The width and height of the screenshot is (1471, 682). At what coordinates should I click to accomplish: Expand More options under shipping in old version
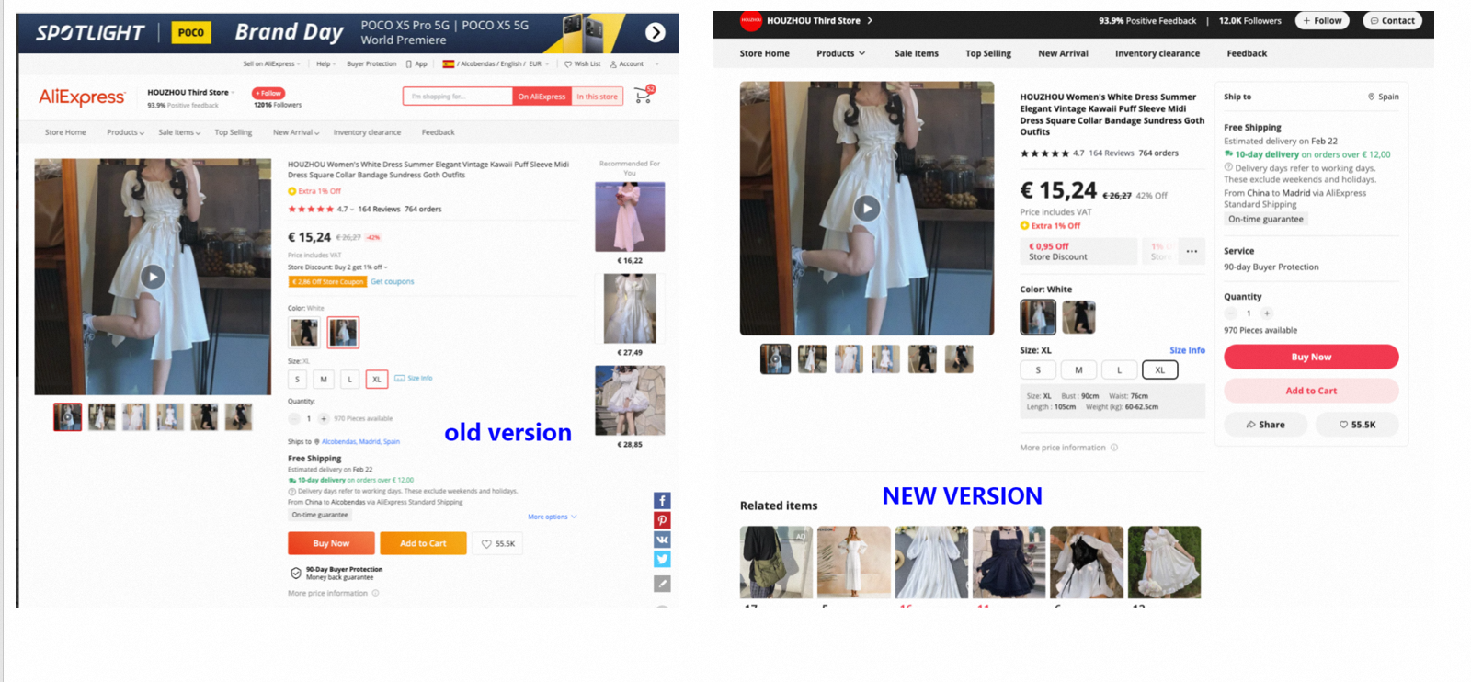[553, 517]
